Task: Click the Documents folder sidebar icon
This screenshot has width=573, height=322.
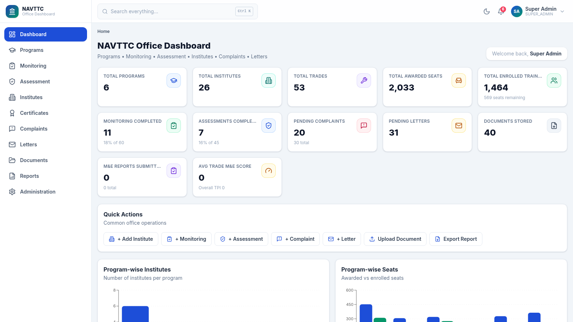Action: coord(12,160)
